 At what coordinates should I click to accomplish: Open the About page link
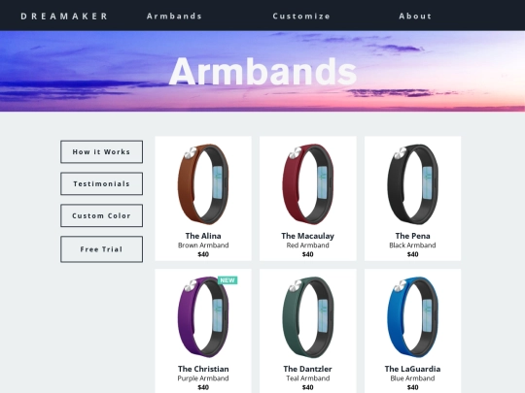415,16
